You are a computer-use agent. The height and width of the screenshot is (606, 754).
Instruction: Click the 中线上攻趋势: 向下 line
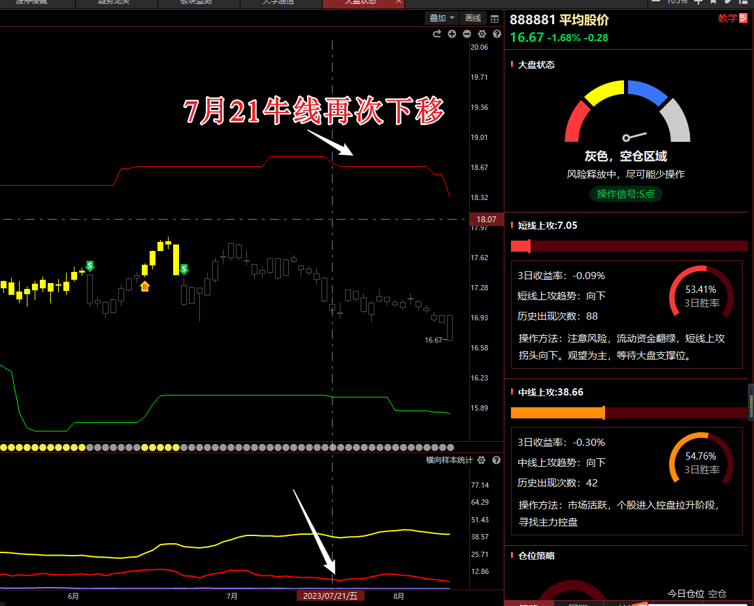point(561,462)
